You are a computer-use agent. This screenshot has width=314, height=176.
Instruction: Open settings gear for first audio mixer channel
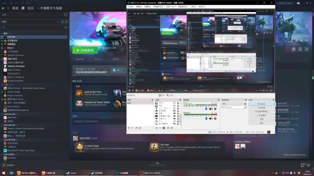pyautogui.click(x=215, y=109)
